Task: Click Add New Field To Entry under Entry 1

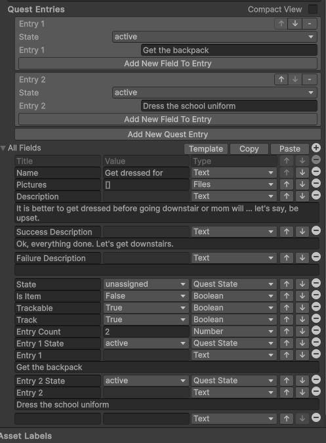Action: (x=168, y=64)
